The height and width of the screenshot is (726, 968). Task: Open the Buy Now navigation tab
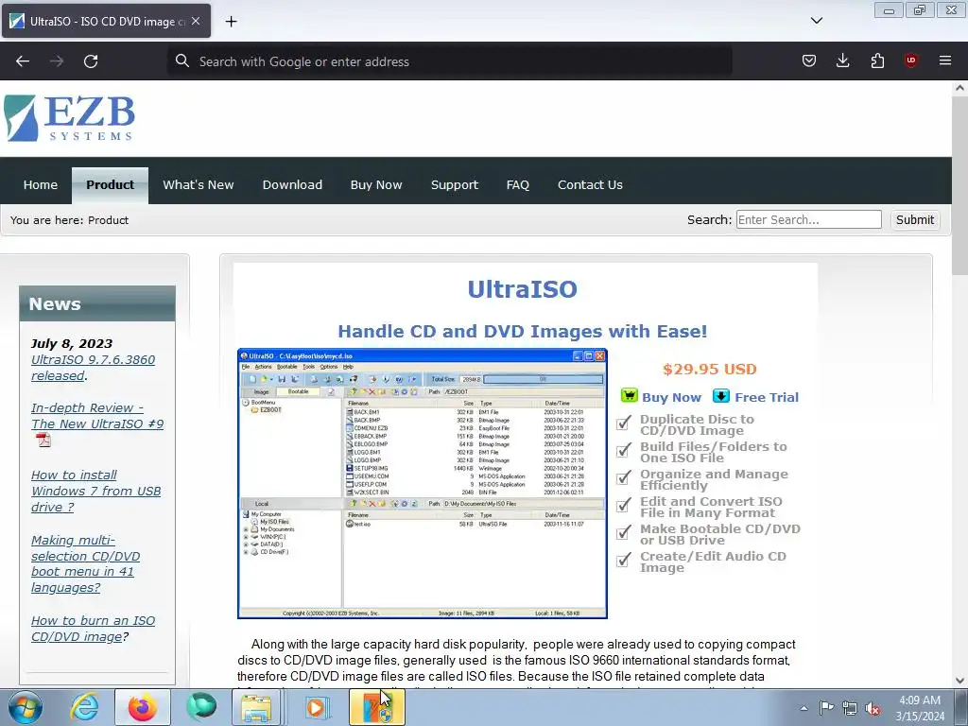pos(376,184)
